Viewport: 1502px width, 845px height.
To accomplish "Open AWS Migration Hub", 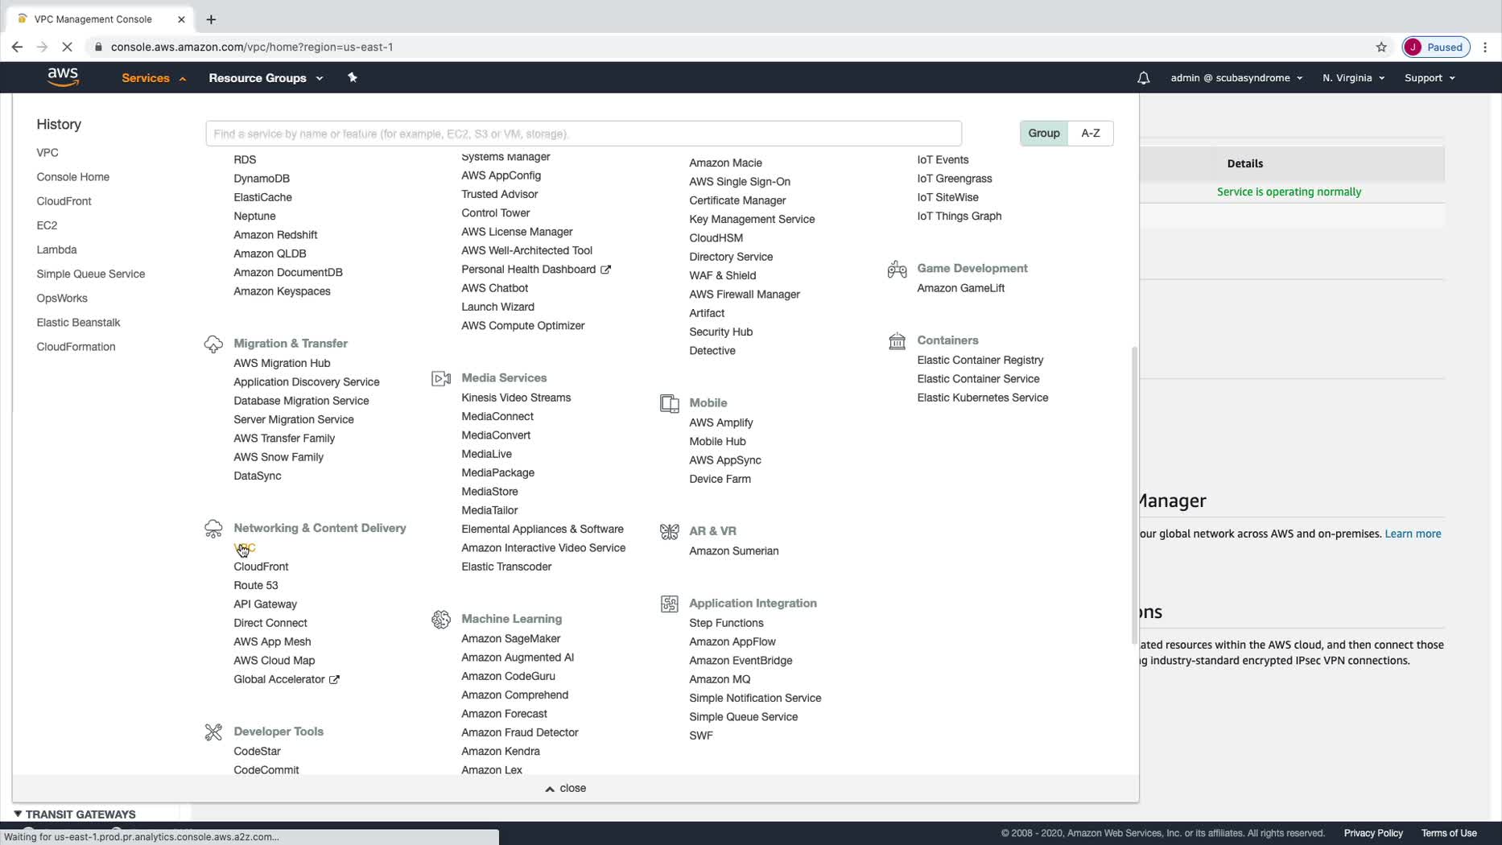I will click(x=282, y=364).
